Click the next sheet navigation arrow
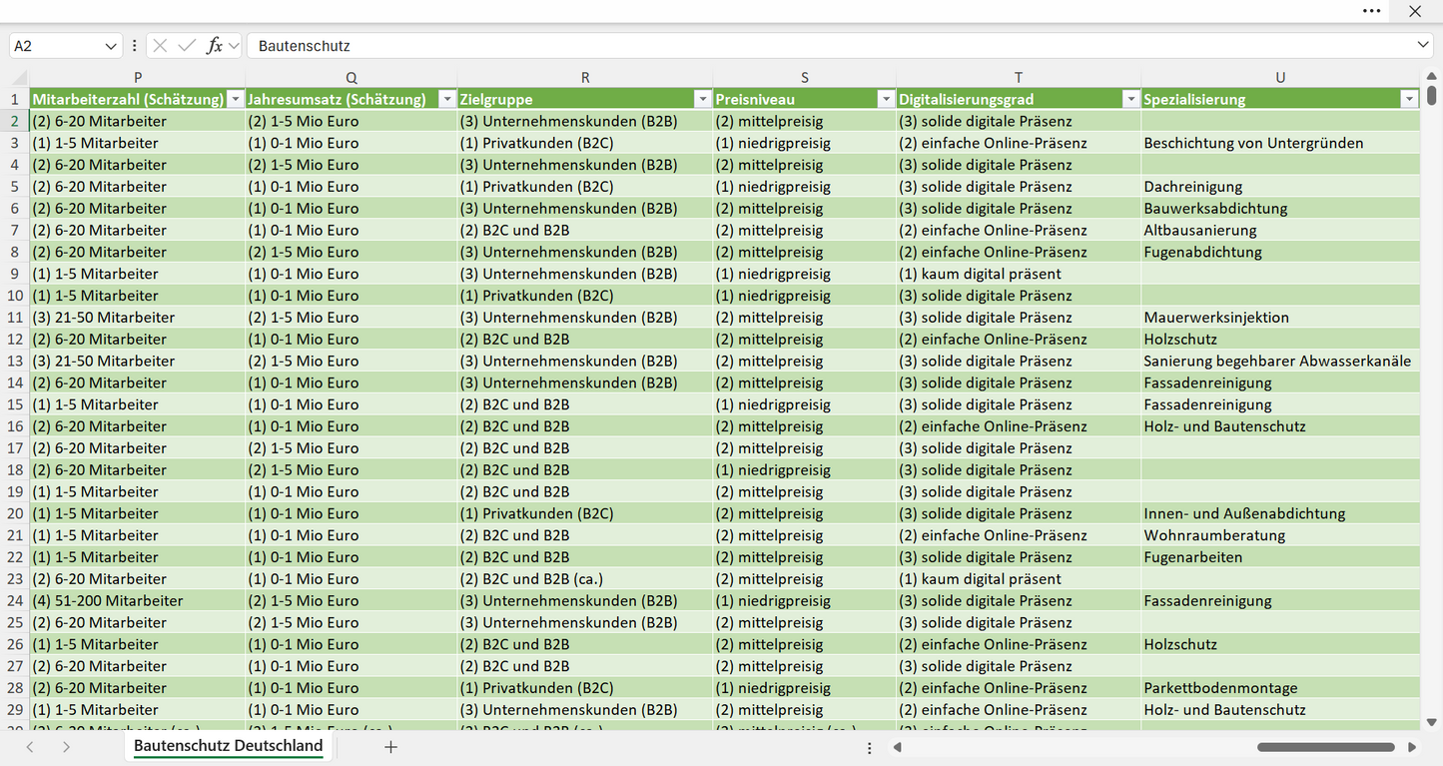The image size is (1443, 766). [x=66, y=747]
